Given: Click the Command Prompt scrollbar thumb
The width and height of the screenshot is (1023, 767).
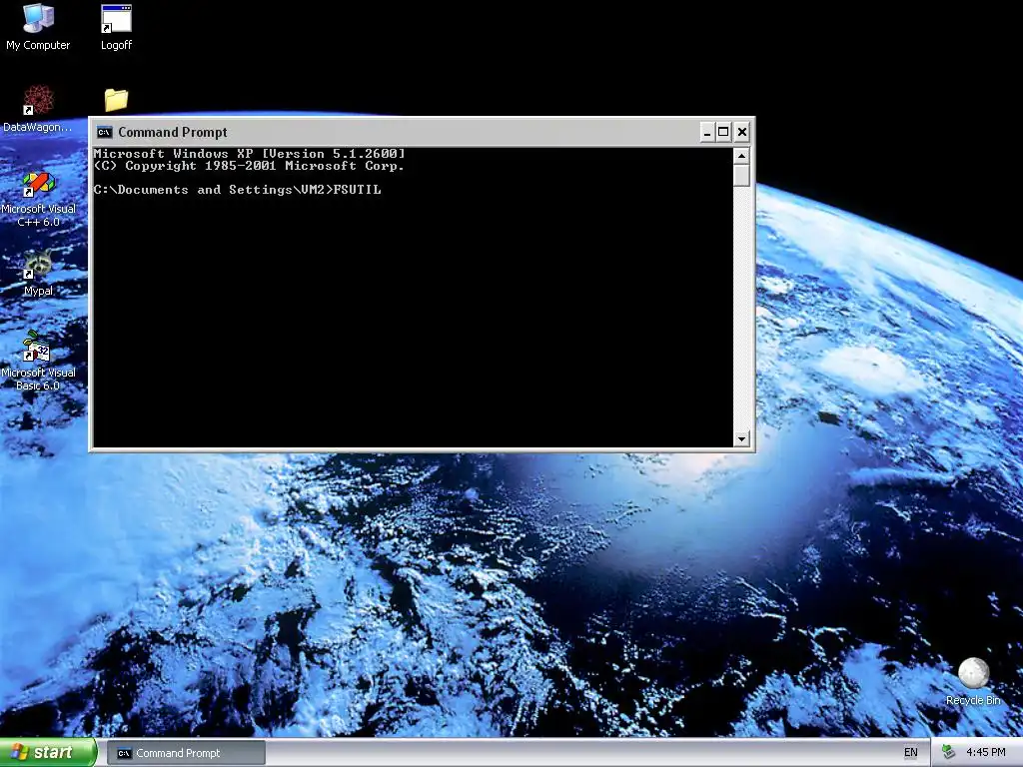Looking at the screenshot, I should (741, 176).
